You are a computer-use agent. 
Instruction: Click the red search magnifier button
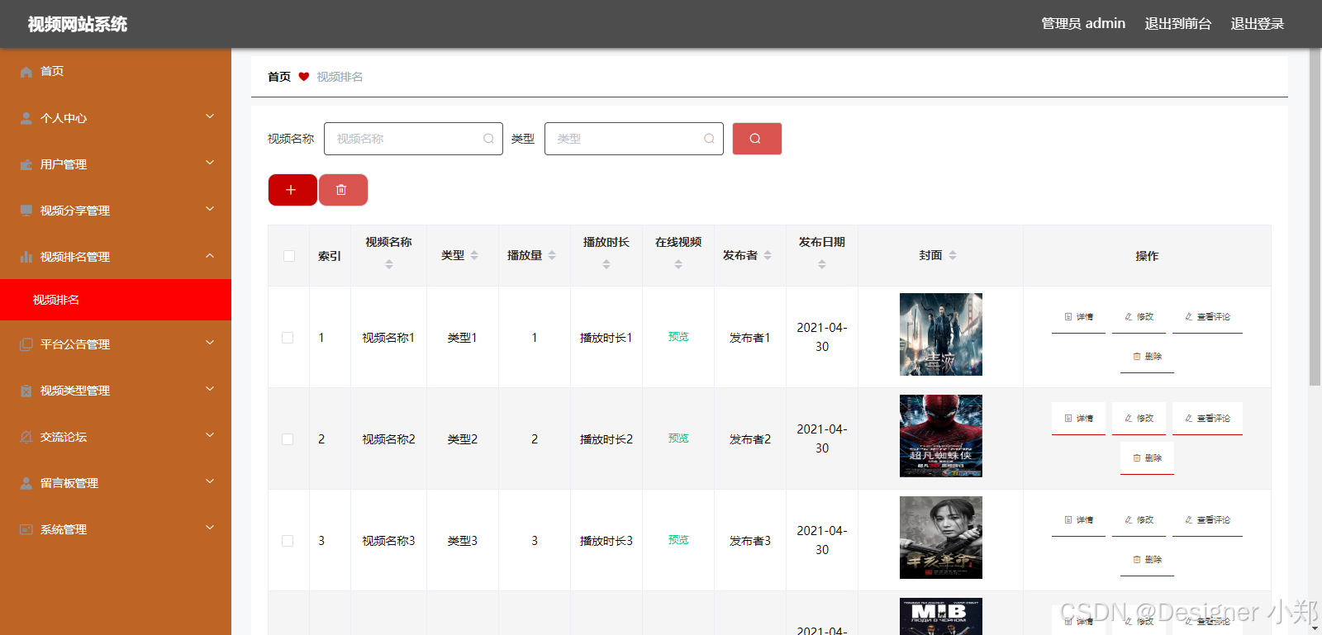[x=757, y=139]
